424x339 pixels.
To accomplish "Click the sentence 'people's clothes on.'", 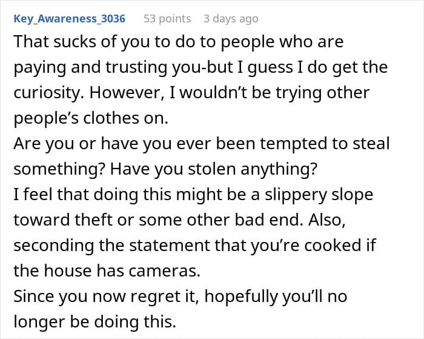I will point(91,119).
